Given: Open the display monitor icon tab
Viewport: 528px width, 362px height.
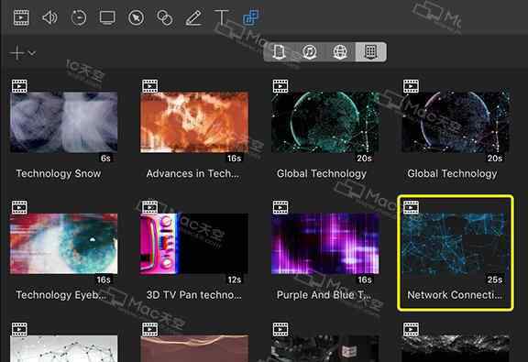Looking at the screenshot, I should (107, 17).
